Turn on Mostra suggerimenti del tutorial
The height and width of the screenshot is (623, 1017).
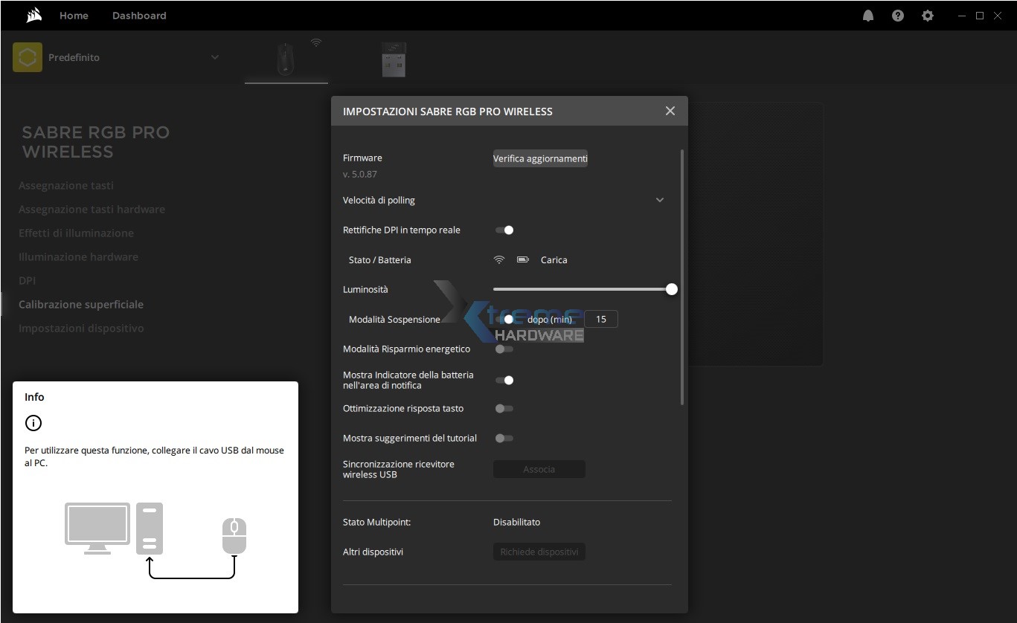tap(504, 438)
